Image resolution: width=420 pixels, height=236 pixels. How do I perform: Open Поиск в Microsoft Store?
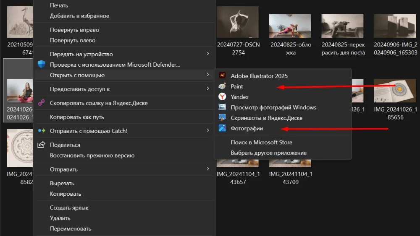click(261, 143)
